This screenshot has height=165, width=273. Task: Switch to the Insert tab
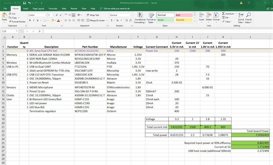26,8
